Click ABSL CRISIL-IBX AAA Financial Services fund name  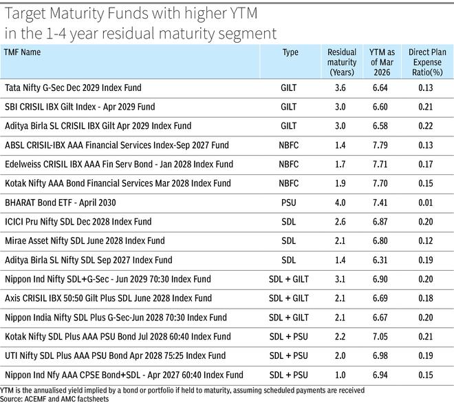(111, 145)
